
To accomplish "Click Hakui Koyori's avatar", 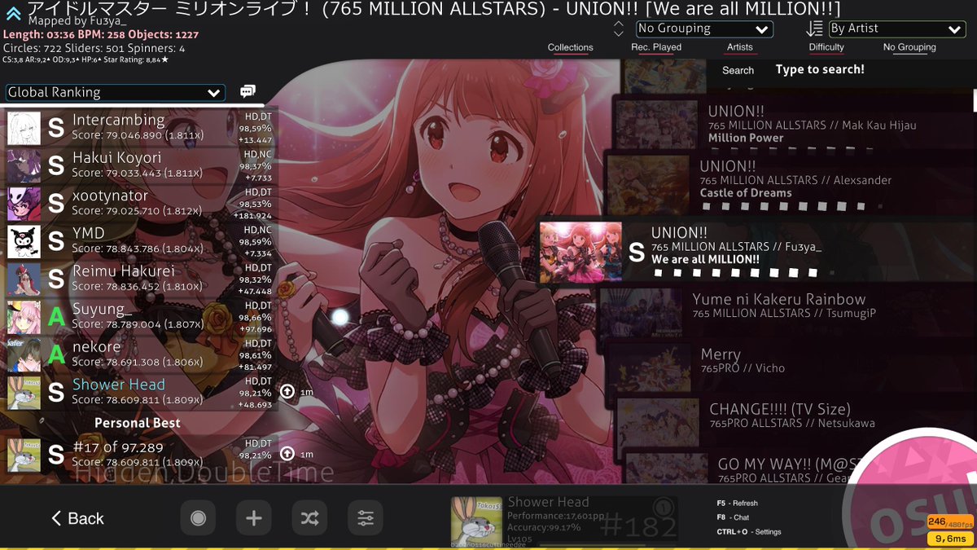I will coord(24,165).
